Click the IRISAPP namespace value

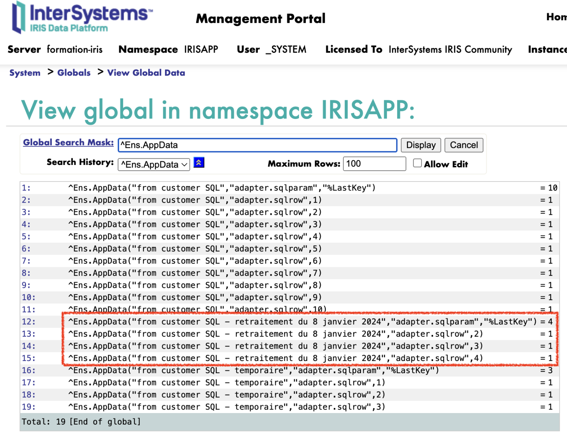pos(201,50)
